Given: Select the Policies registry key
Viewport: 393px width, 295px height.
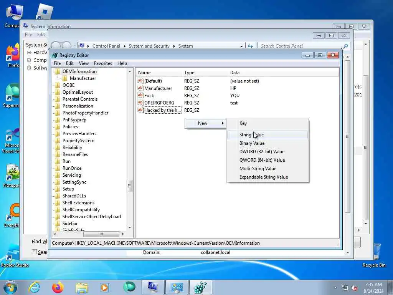Looking at the screenshot, I should (x=70, y=127).
